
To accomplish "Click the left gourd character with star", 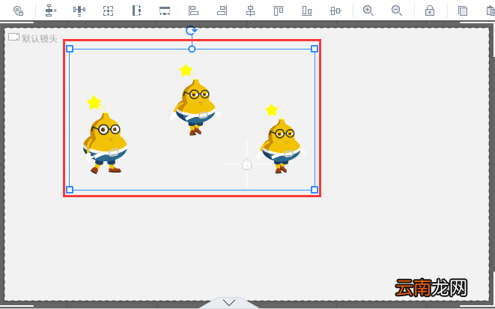I will tap(105, 135).
